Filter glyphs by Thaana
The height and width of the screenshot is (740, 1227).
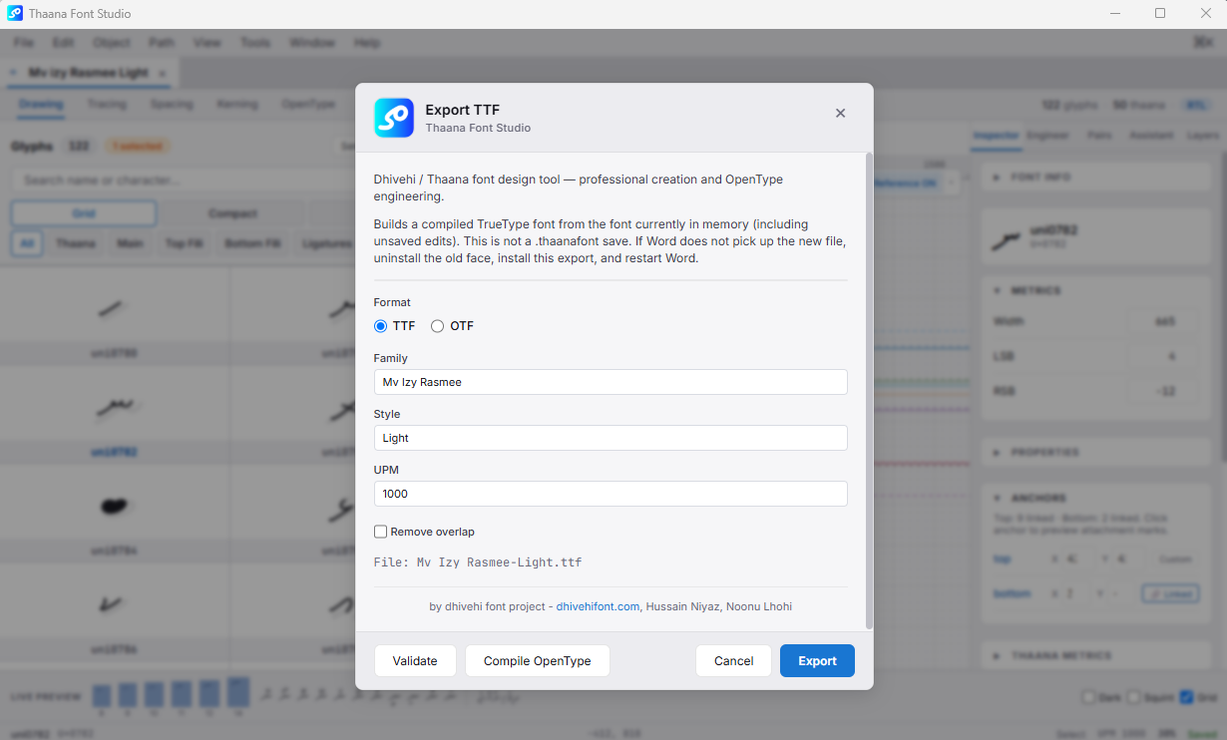coord(76,243)
